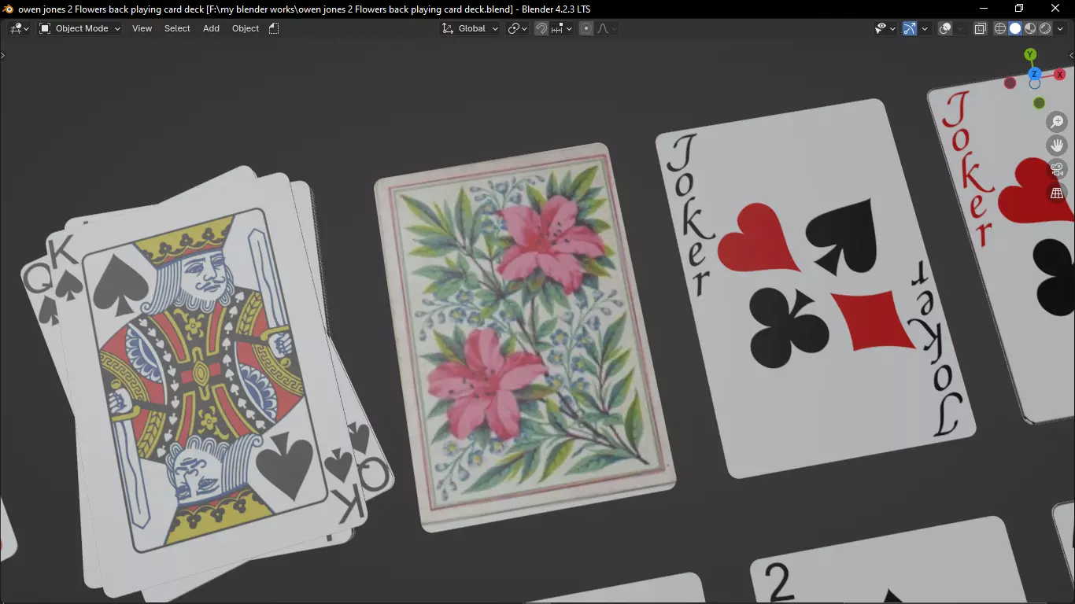The image size is (1075, 604).
Task: Open the Global transform orientation dropdown
Action: tap(471, 28)
